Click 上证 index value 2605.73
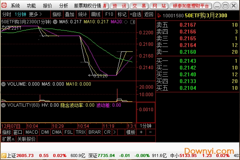240x160 pixels. point(25,156)
